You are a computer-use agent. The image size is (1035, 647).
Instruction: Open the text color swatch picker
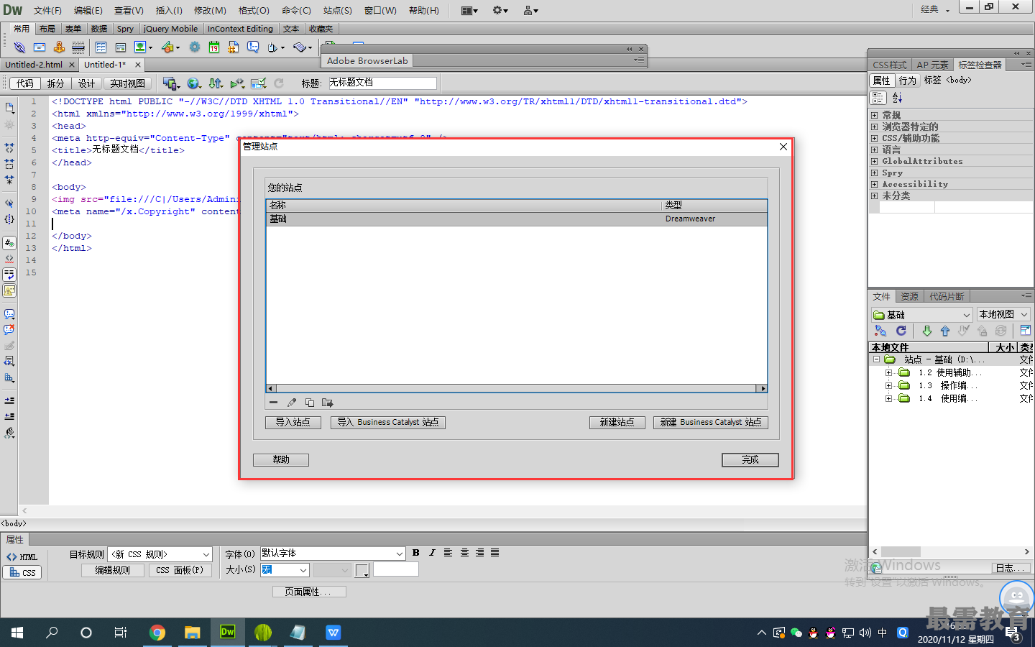click(x=362, y=570)
